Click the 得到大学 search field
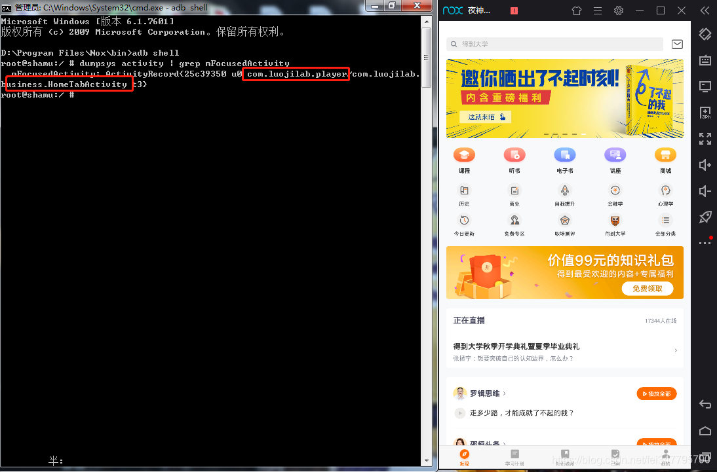Image resolution: width=717 pixels, height=472 pixels. 554,44
